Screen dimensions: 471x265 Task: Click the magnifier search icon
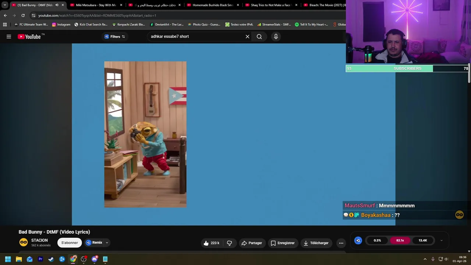pyautogui.click(x=259, y=36)
